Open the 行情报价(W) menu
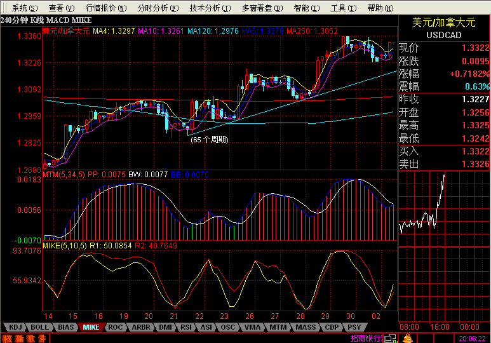This screenshot has height=343, width=491. [x=106, y=8]
